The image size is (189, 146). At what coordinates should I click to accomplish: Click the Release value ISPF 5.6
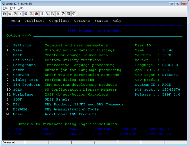click(171, 95)
